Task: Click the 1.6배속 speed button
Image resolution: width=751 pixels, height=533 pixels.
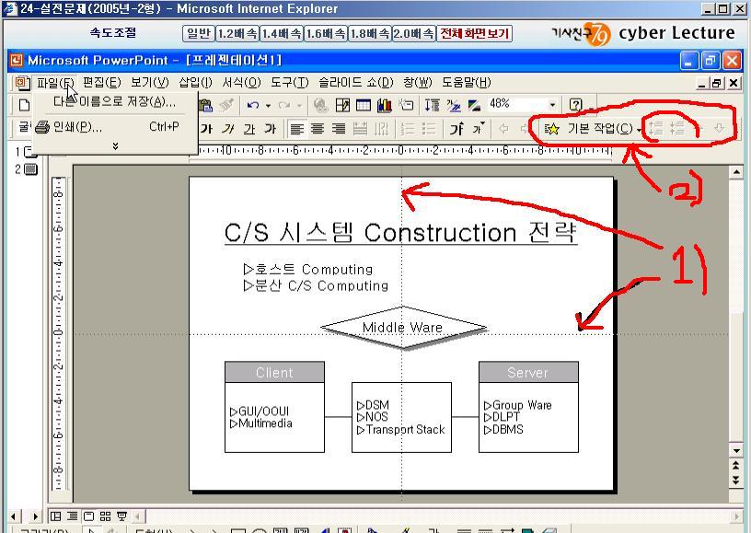Action: point(326,33)
